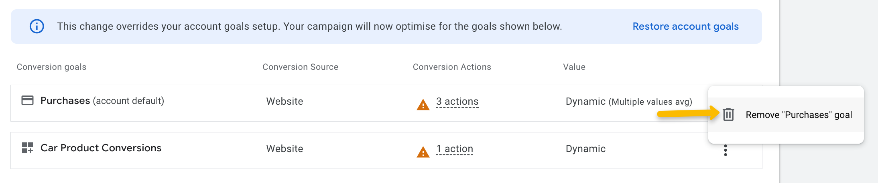This screenshot has height=183, width=878.
Task: Click the Conversion goals column header
Action: (51, 67)
